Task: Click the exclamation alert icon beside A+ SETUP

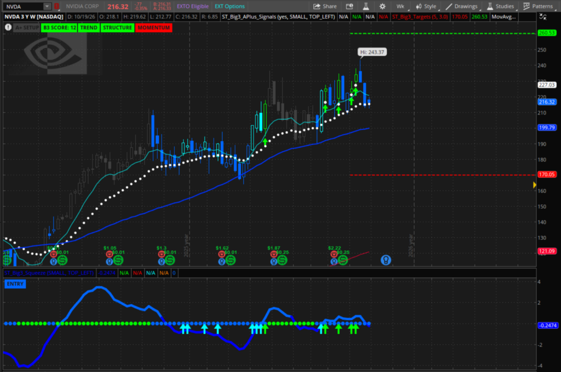Action: coord(8,27)
